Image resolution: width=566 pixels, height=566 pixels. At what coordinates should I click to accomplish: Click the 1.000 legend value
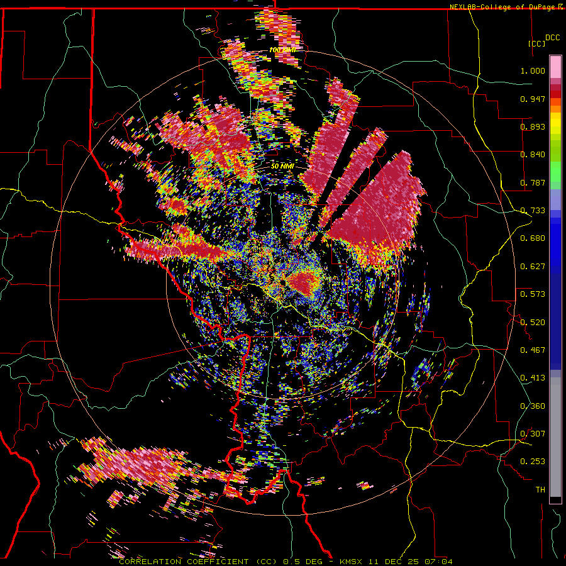533,70
